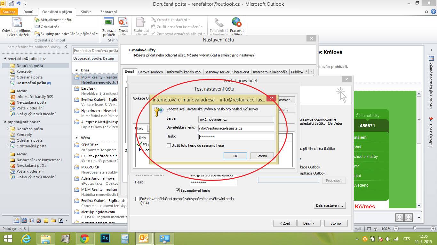Open the Folder list view icon
This screenshot has width=437, height=245.
pyautogui.click(x=53, y=220)
